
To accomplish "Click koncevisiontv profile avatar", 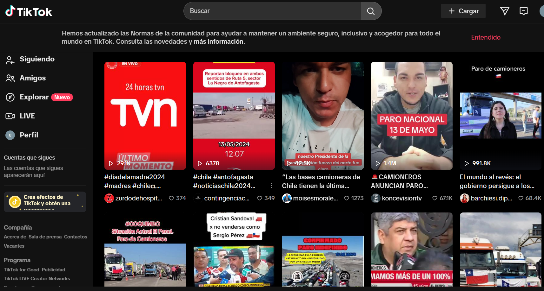I will click(x=375, y=198).
